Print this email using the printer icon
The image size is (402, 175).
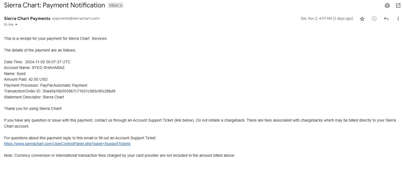[x=387, y=5]
